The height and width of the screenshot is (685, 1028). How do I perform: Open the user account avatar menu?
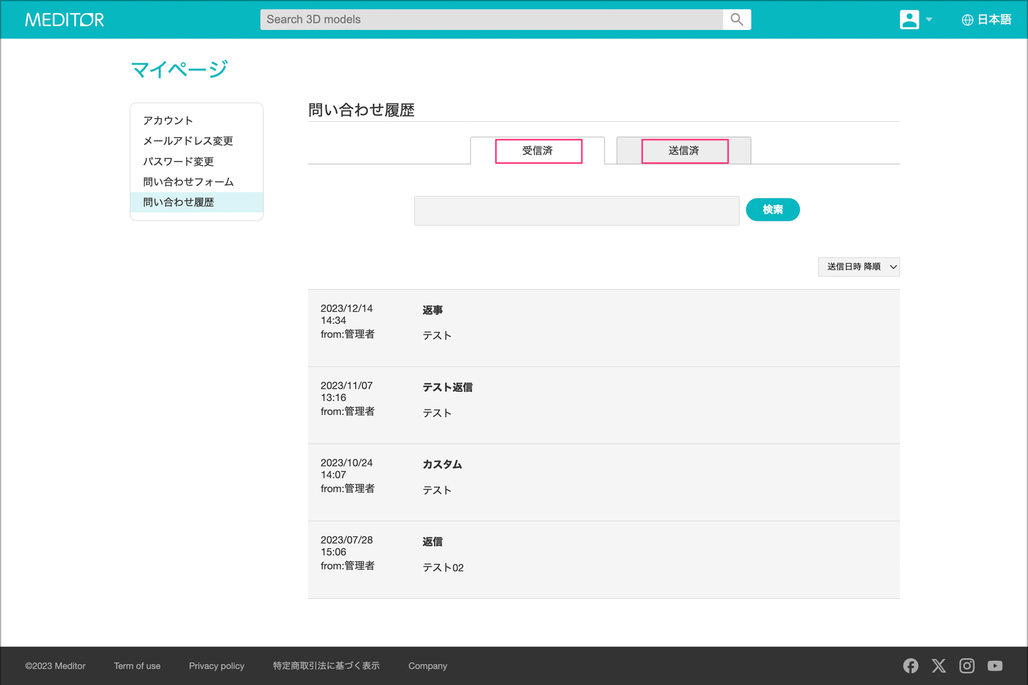click(909, 20)
